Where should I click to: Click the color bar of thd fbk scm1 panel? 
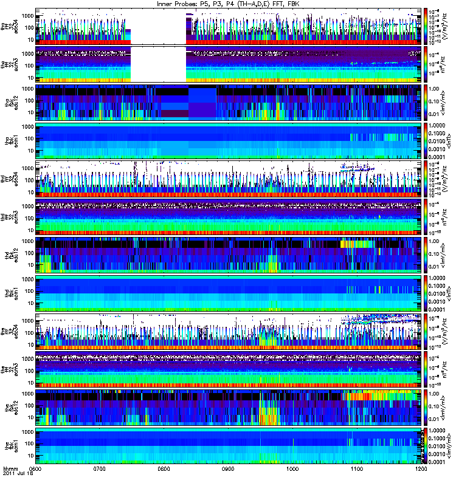tap(425, 293)
